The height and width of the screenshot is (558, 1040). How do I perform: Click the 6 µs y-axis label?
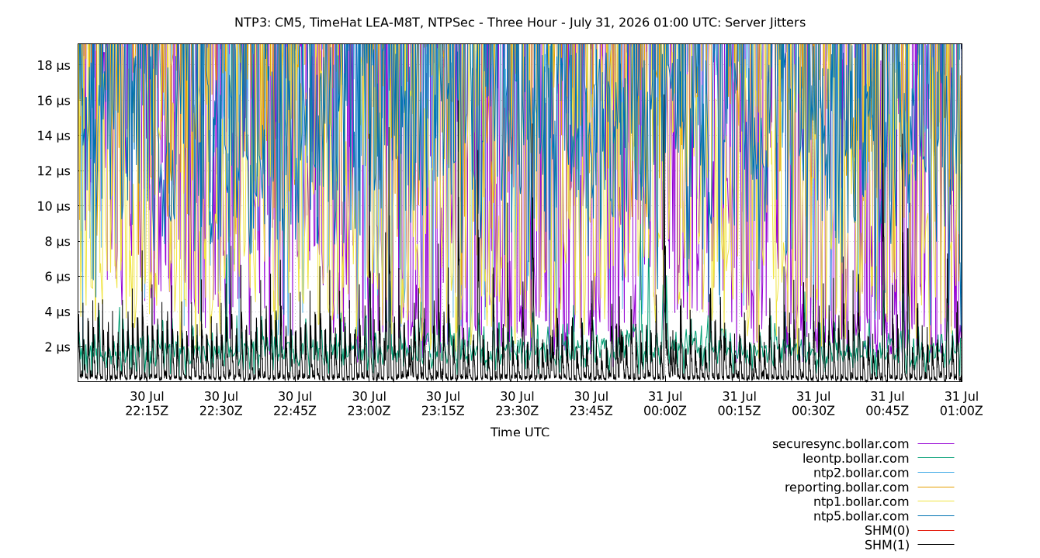pyautogui.click(x=57, y=277)
